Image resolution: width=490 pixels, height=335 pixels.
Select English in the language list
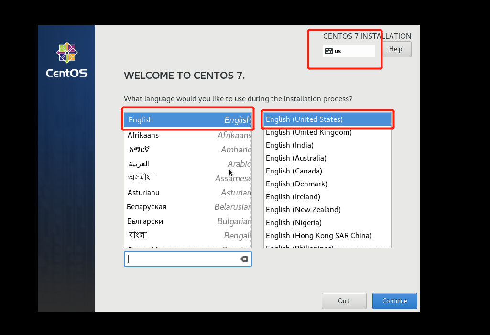(x=187, y=120)
